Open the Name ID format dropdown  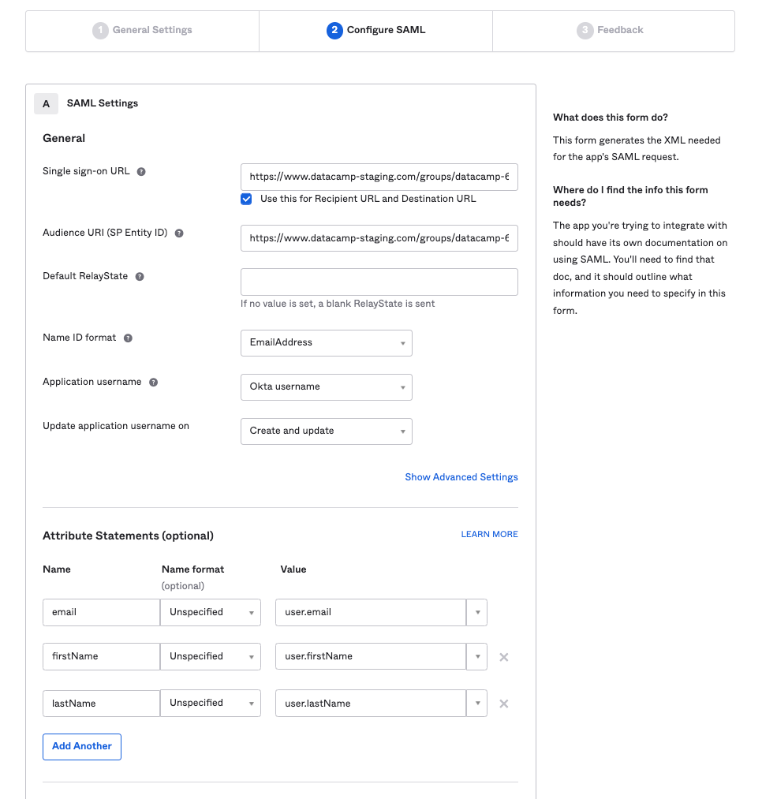click(326, 343)
